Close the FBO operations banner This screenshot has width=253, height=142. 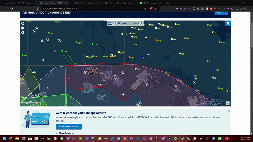229,111
